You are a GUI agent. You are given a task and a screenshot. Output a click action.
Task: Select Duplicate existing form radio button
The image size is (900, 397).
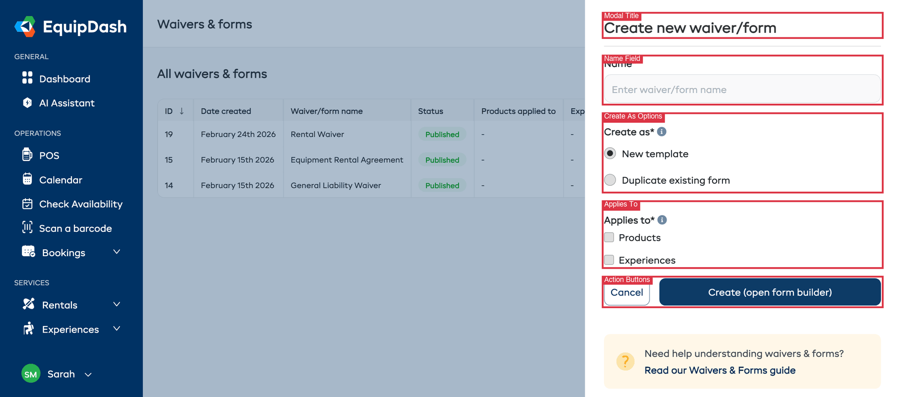click(610, 180)
